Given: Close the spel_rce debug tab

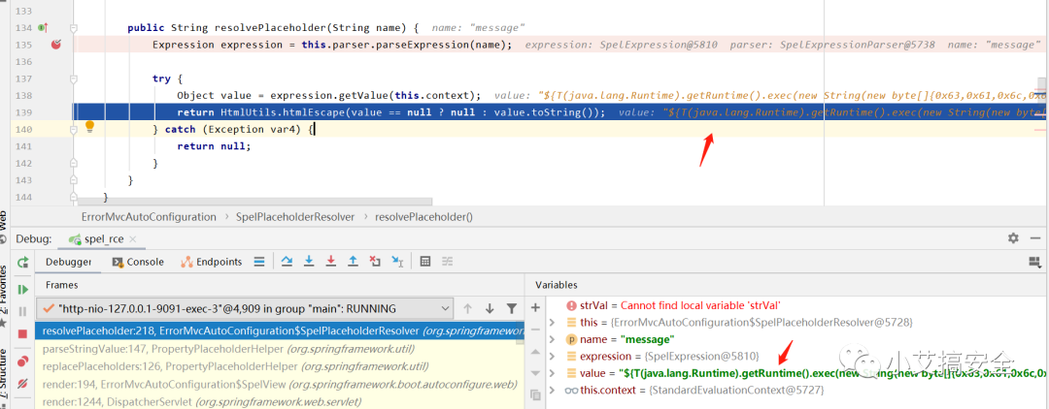Looking at the screenshot, I should [132, 238].
